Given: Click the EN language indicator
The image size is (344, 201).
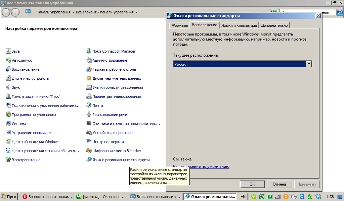Looking at the screenshot, I should click(243, 197).
